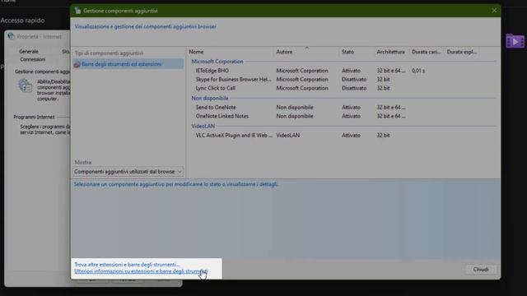Image resolution: width=527 pixels, height=296 pixels.
Task: Click the 'Durata cari...' column header
Action: [x=427, y=52]
